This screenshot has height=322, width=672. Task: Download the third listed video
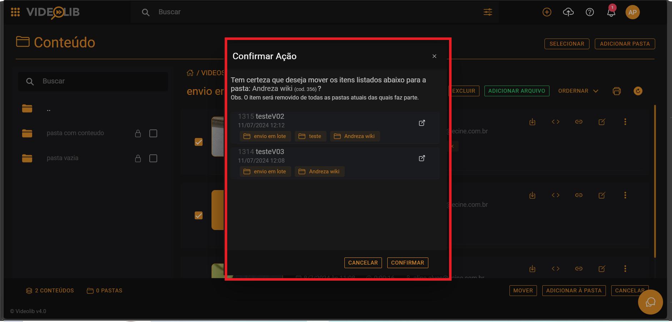(x=532, y=269)
